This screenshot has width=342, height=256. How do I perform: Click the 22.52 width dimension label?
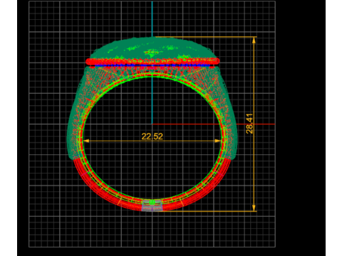pos(152,137)
